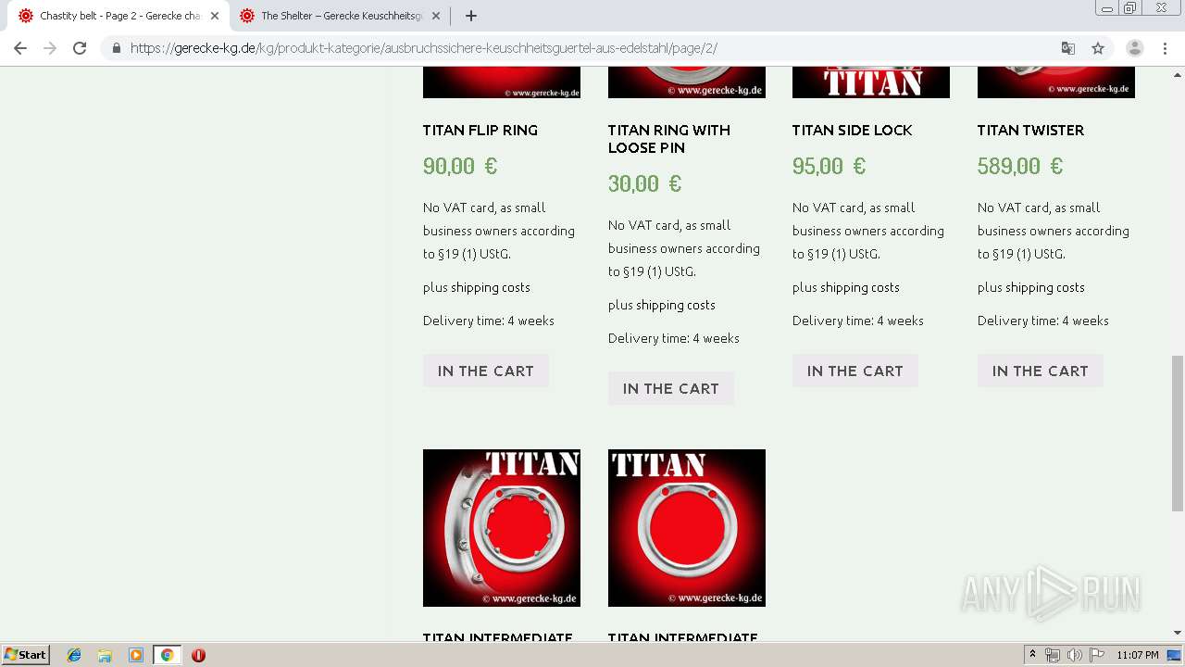Screen dimensions: 1185x667
Task: Add Titan Twister to the cart
Action: (1041, 371)
